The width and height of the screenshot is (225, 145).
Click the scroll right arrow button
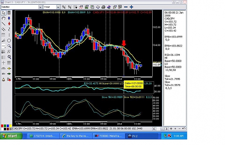tap(167, 129)
